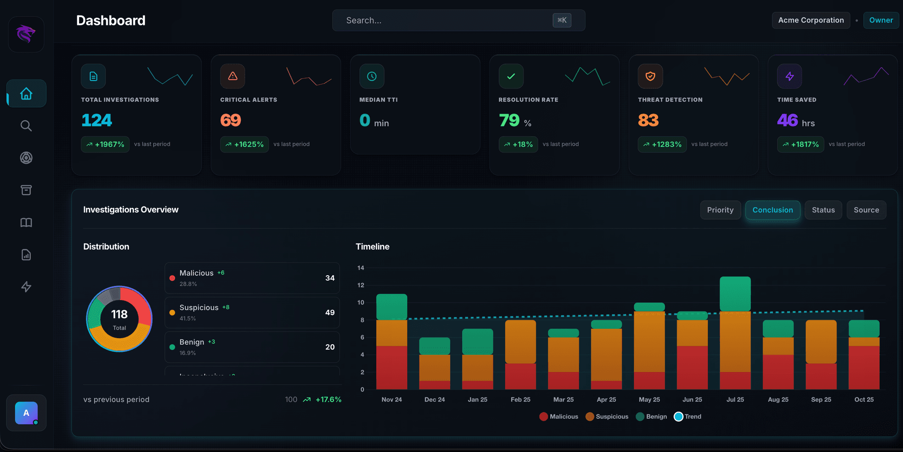This screenshot has width=903, height=452.
Task: Open the knowledge book icon in the sidebar
Action: pos(26,222)
